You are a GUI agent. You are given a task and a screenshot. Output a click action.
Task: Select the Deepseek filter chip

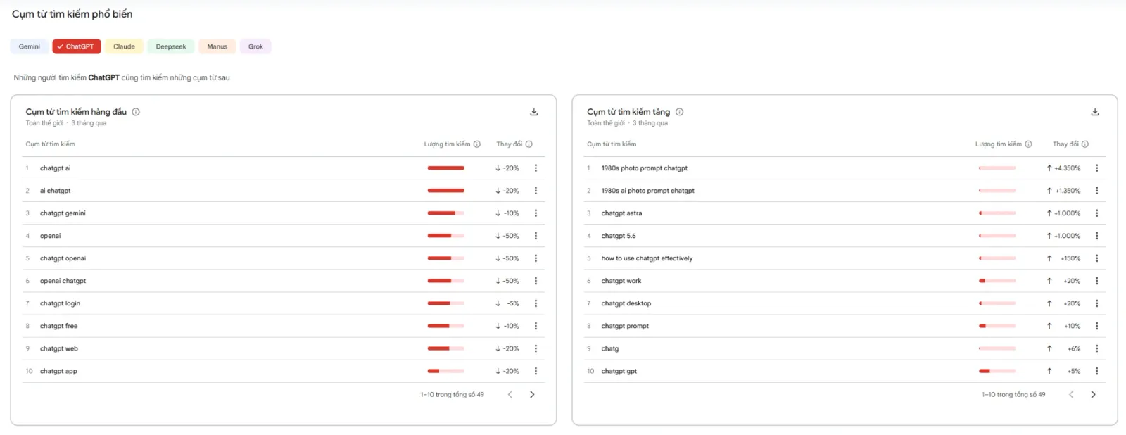[x=171, y=46]
